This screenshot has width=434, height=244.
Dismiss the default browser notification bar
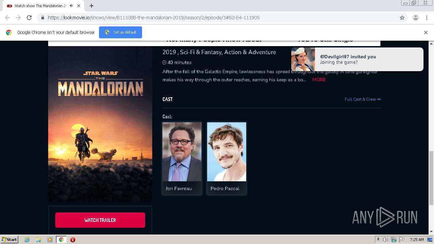click(x=426, y=33)
